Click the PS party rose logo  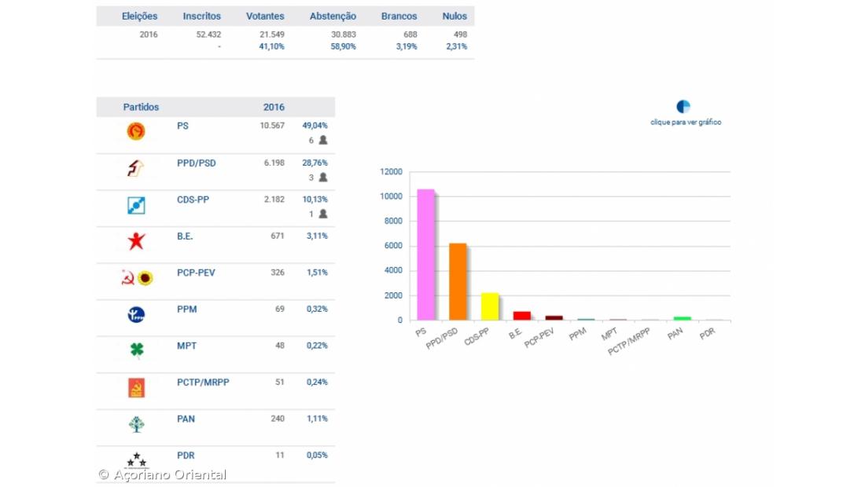[136, 132]
